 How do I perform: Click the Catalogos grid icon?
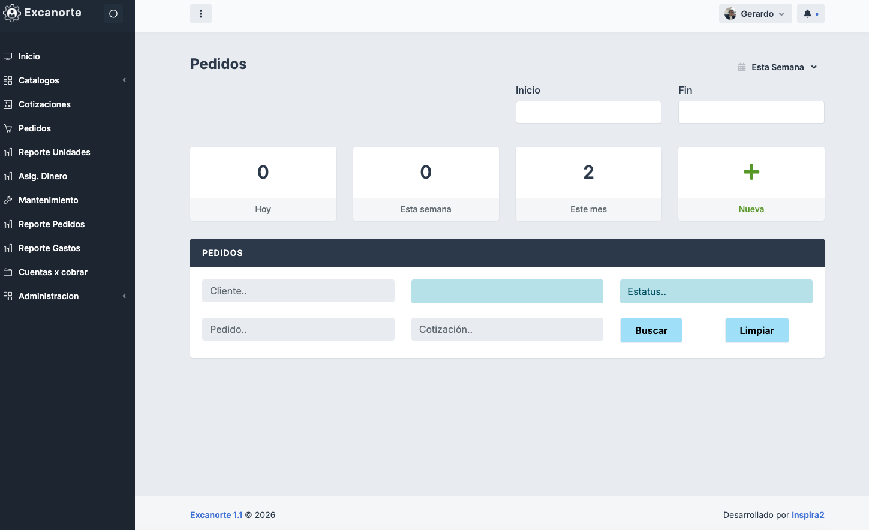pyautogui.click(x=8, y=80)
